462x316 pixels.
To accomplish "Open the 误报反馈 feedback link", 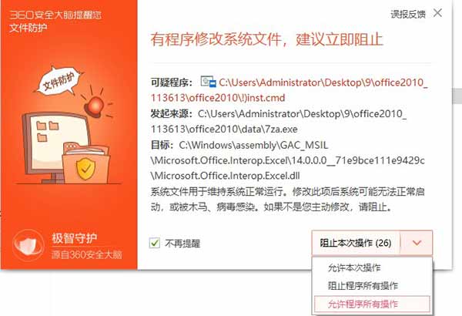I will click(x=408, y=14).
